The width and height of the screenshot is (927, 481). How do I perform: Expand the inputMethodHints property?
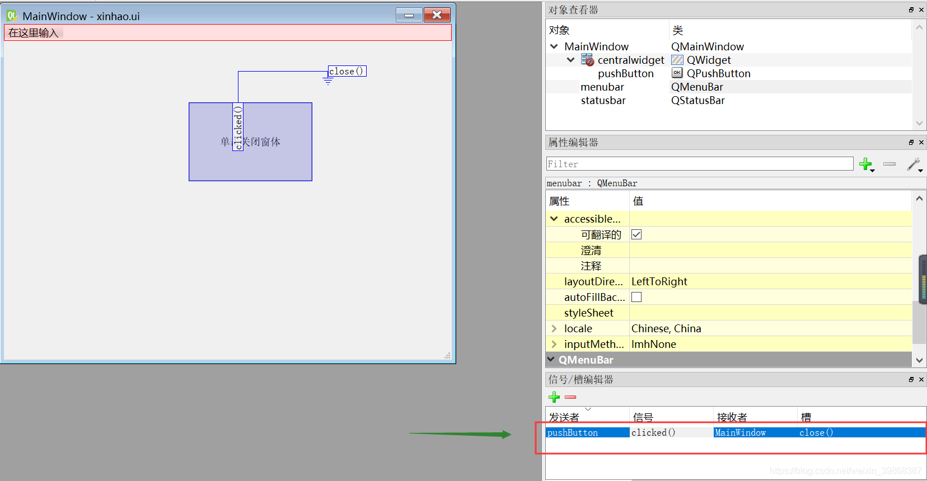pos(554,344)
